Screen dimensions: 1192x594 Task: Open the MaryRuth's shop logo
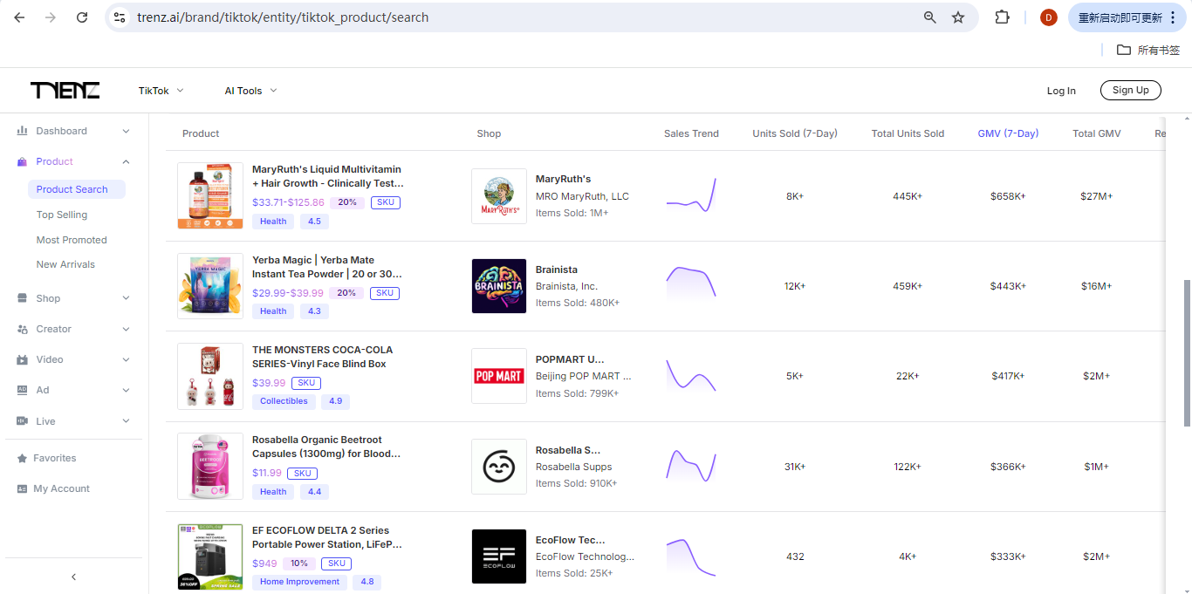(499, 196)
